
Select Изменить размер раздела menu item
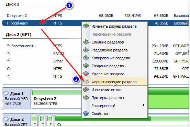pos(114,26)
